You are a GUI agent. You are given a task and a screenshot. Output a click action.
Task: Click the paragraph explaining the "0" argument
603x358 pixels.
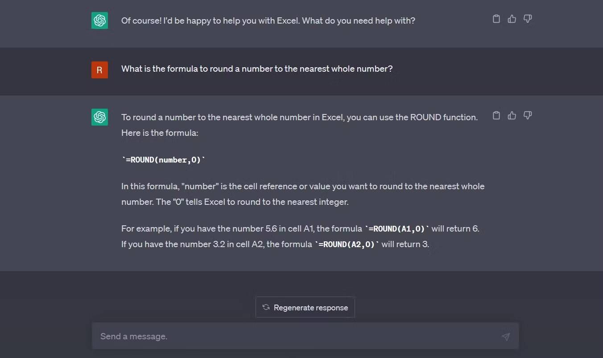[x=303, y=194]
